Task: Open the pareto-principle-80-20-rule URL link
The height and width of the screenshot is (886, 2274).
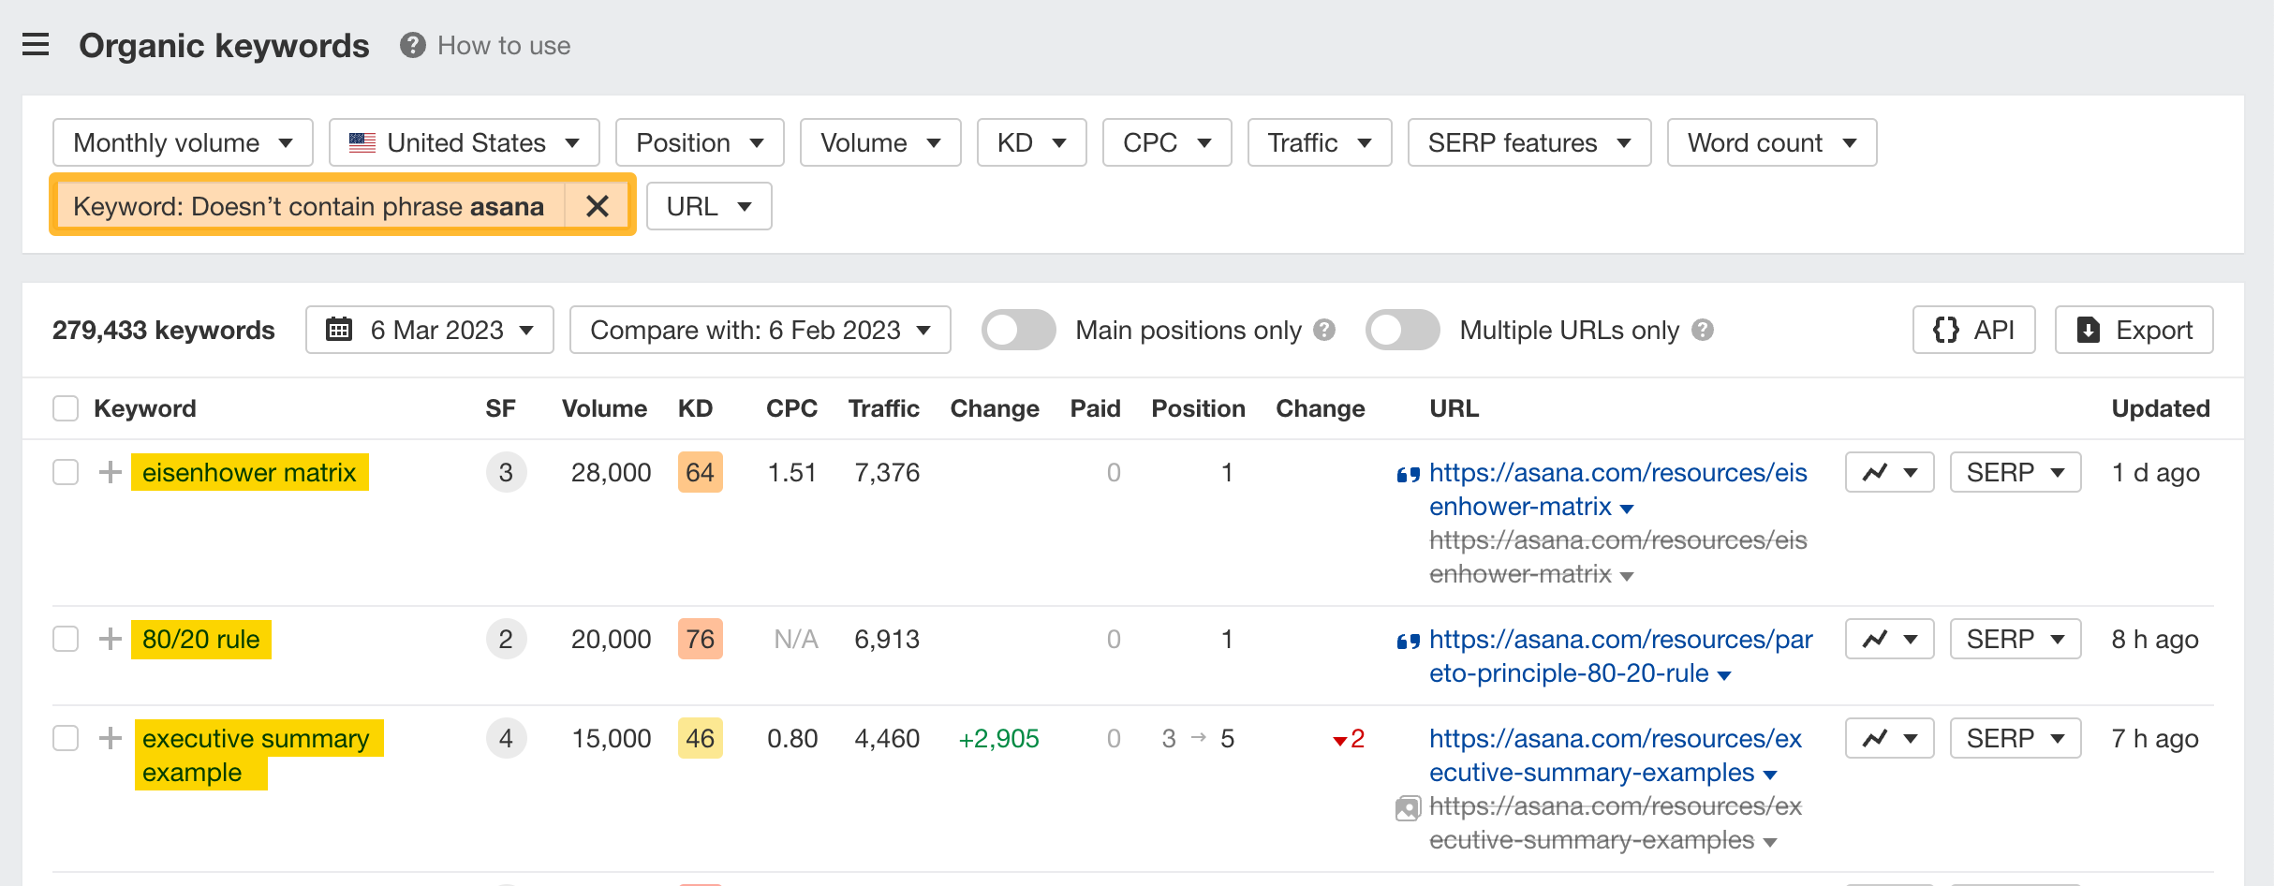Action: click(x=1620, y=656)
